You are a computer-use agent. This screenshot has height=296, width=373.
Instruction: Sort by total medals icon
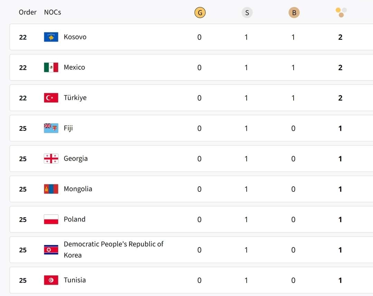pos(341,12)
